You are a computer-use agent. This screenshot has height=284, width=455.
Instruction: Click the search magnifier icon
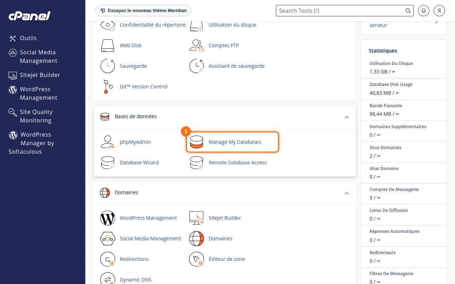tap(408, 11)
